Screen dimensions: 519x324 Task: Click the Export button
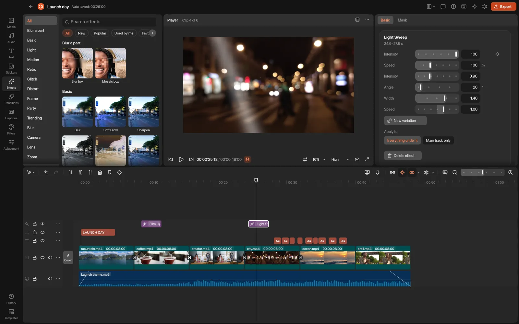click(503, 6)
